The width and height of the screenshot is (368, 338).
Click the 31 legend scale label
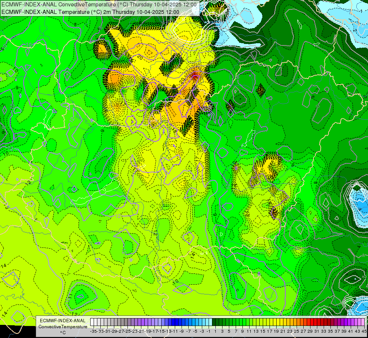(x=317, y=332)
